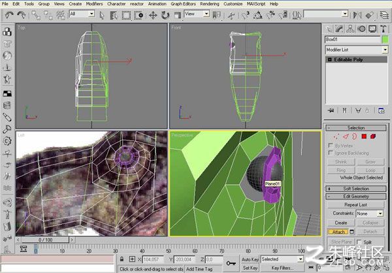
Task: Click the Auto Key button
Action: click(x=250, y=259)
